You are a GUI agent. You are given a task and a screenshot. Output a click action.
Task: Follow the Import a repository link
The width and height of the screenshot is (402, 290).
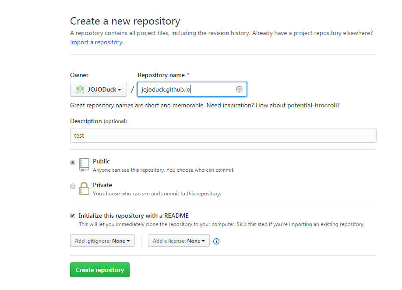point(96,42)
